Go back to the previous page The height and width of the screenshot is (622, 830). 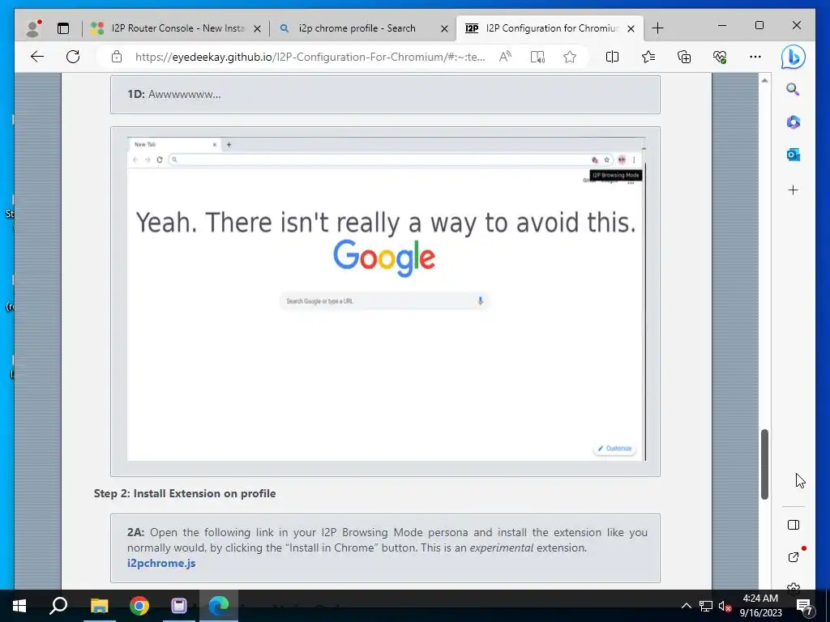click(x=37, y=57)
